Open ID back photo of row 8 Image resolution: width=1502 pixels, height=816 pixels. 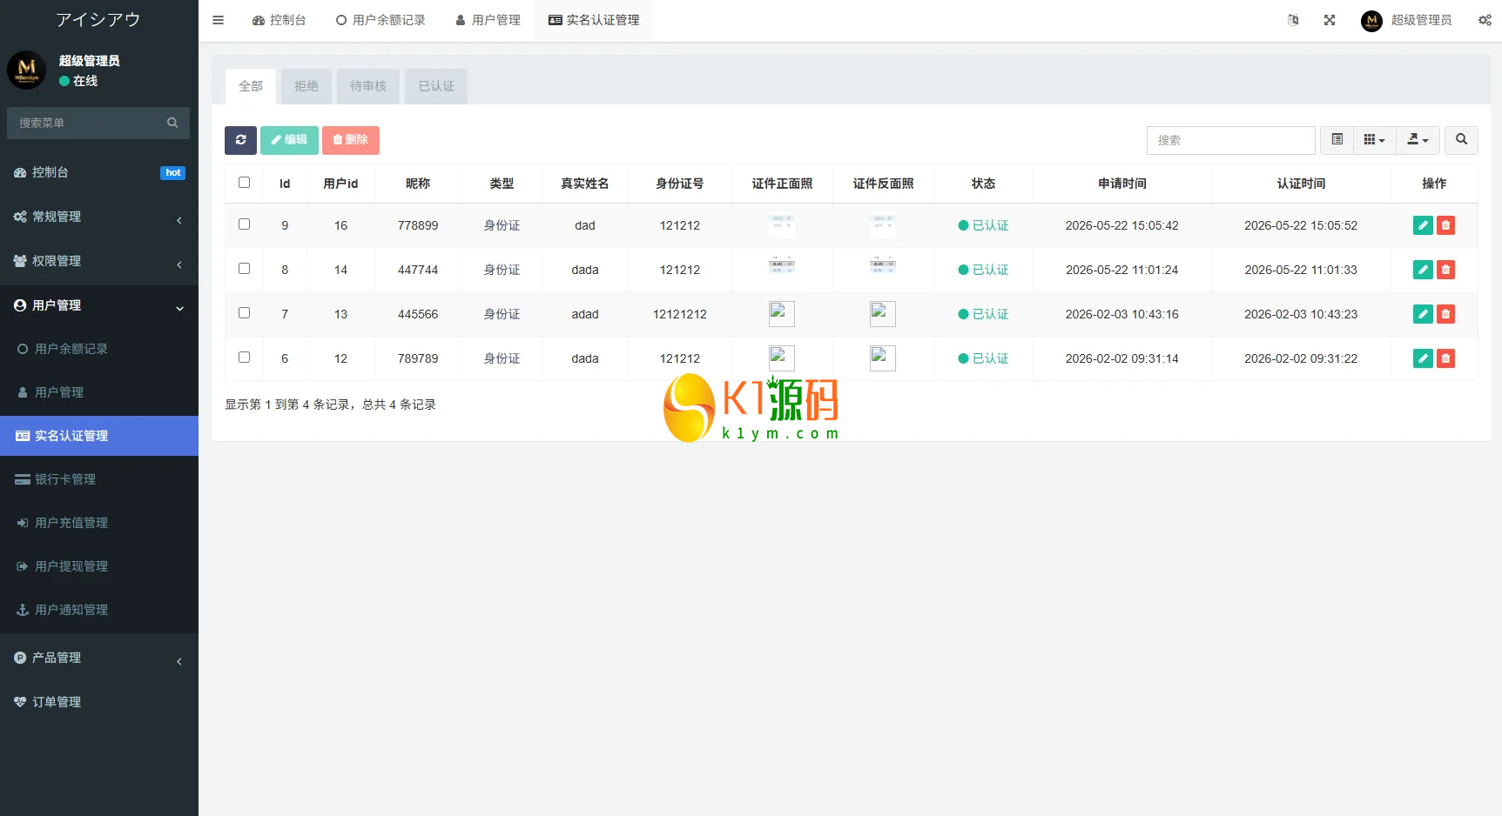[883, 266]
